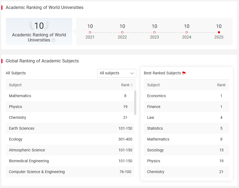The image size is (239, 188).
Task: Click the filled 2025 ranking dot
Action: 219,32
